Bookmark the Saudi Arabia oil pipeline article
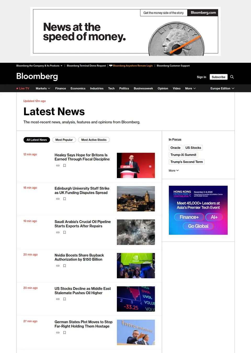The image size is (251, 353). [65, 232]
